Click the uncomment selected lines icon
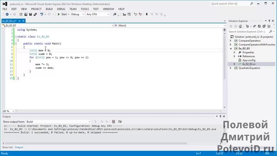Image resolution: width=277 pixels, height=156 pixels. (140, 14)
